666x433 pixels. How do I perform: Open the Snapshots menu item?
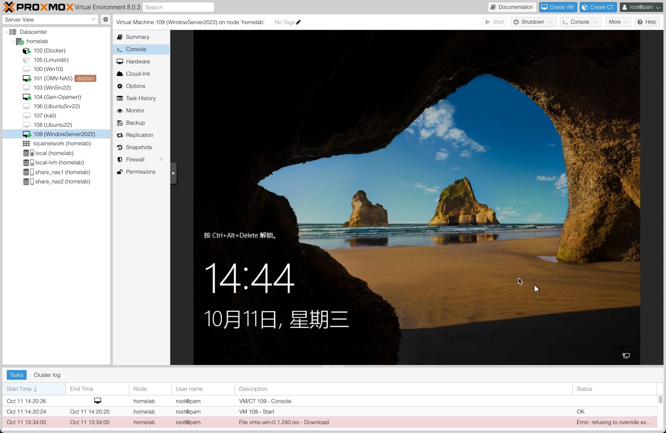[141, 147]
